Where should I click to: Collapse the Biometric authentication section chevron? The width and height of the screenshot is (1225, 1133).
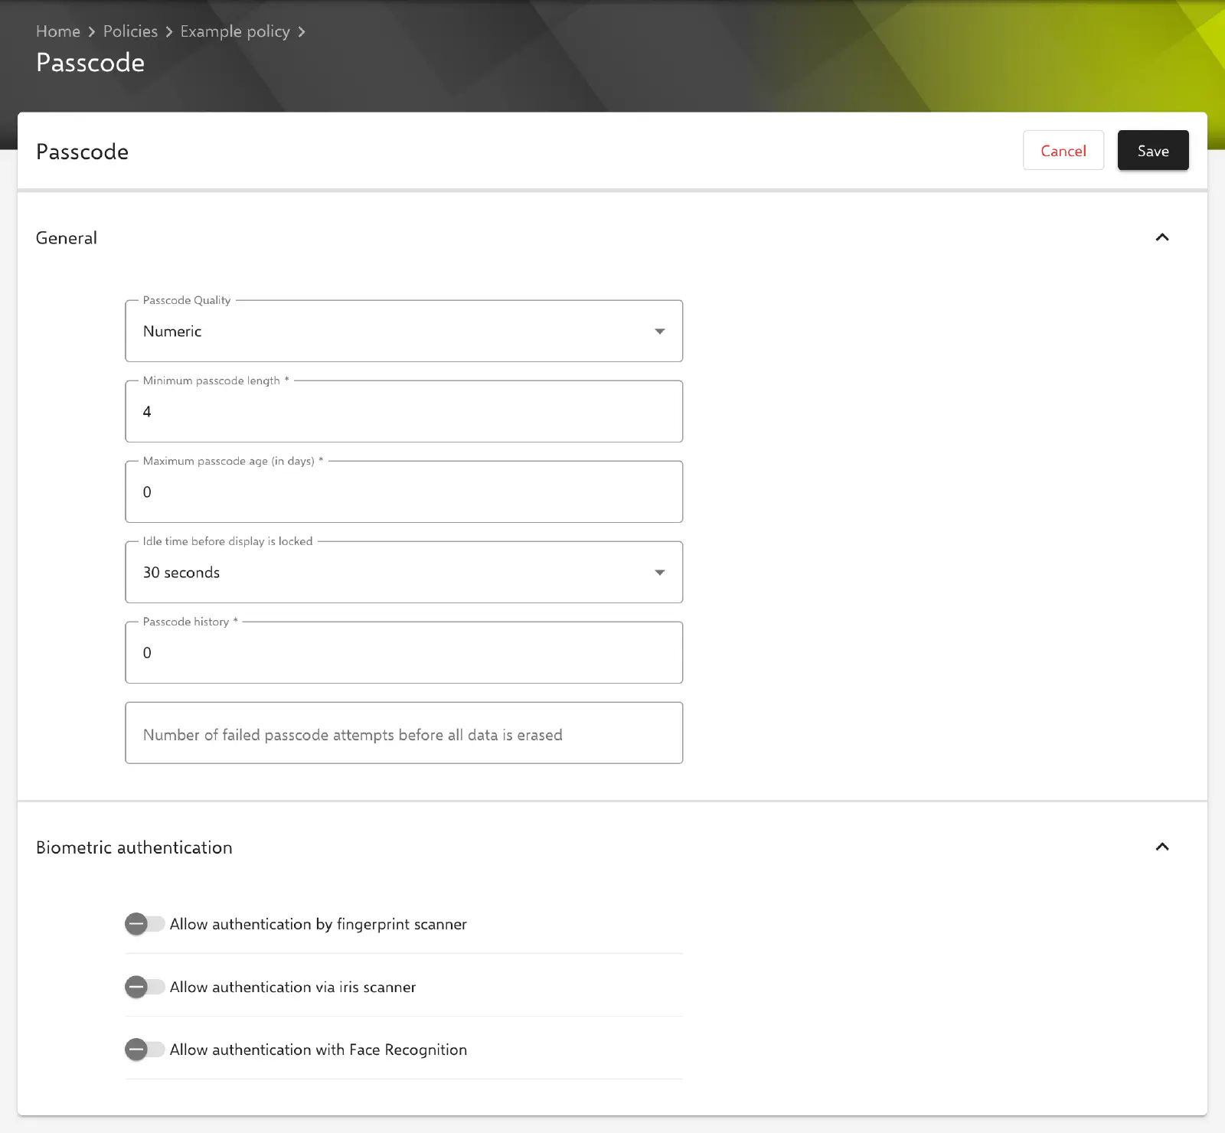(x=1161, y=847)
